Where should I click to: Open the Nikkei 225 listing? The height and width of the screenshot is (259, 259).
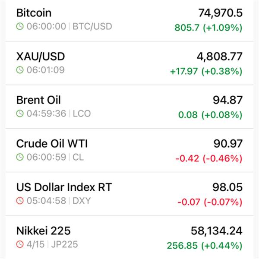click(x=43, y=231)
